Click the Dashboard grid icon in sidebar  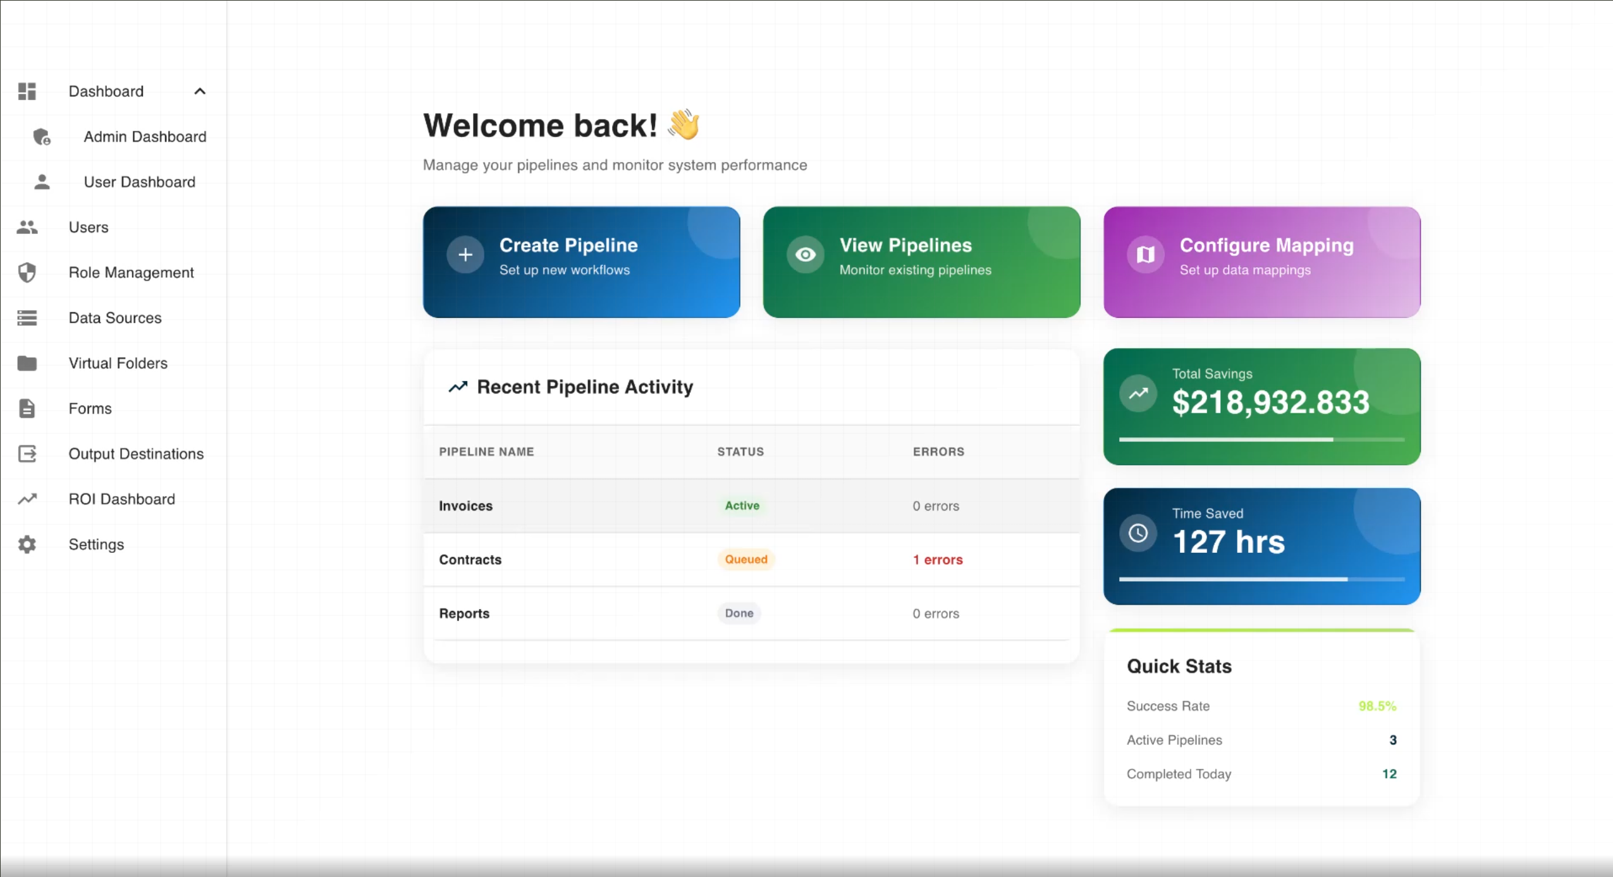coord(27,92)
